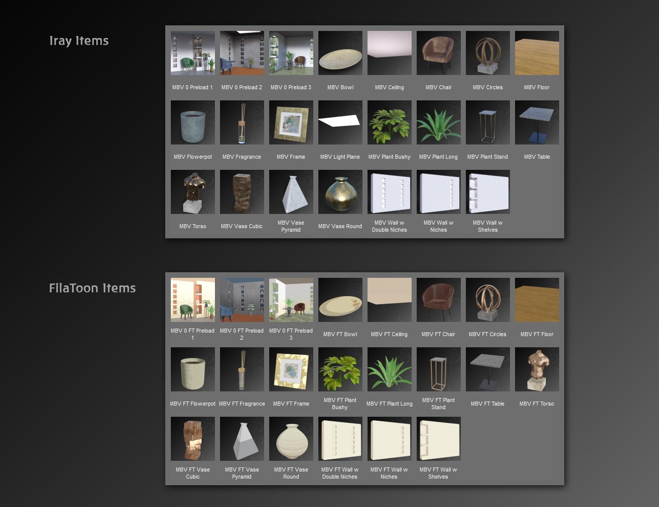This screenshot has height=507, width=659.
Task: Click the MBV Light Plane item
Action: pyautogui.click(x=340, y=122)
